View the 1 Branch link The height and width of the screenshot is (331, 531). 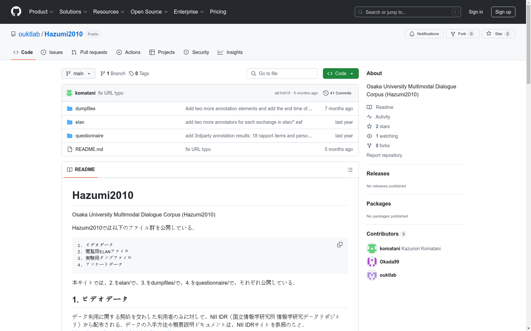113,73
